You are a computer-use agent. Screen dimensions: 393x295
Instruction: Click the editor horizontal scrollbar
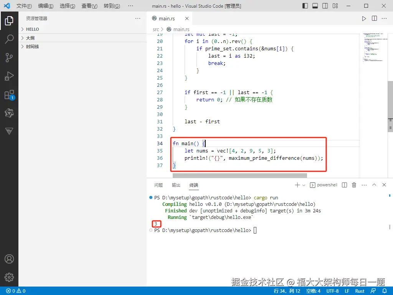click(x=239, y=175)
